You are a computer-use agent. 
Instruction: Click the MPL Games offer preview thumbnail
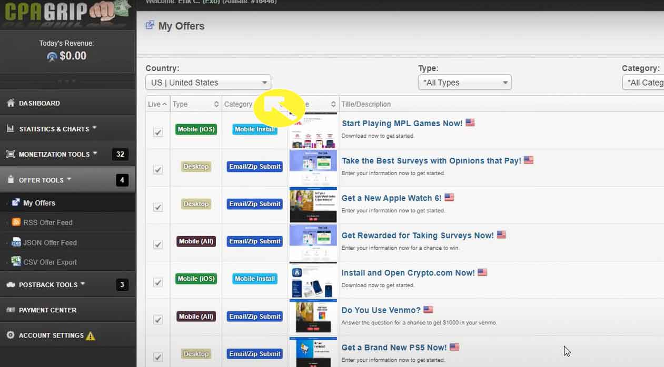coord(313,130)
